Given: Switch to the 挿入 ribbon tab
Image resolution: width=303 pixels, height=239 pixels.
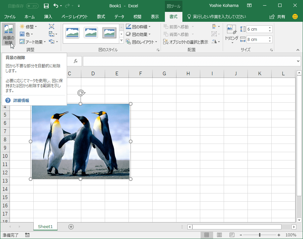Looking at the screenshot, I should pos(48,17).
